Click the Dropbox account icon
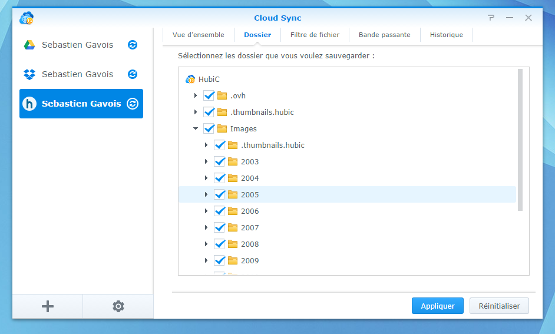555x334 pixels. pos(29,74)
